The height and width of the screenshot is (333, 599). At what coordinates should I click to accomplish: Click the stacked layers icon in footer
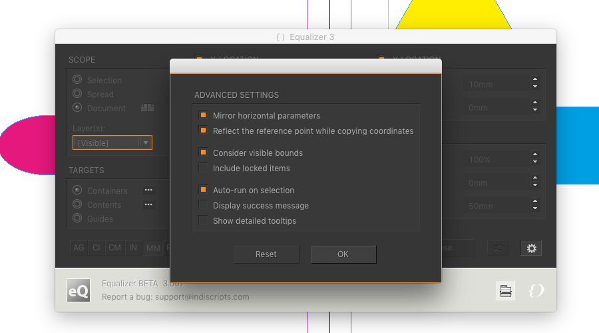point(505,290)
